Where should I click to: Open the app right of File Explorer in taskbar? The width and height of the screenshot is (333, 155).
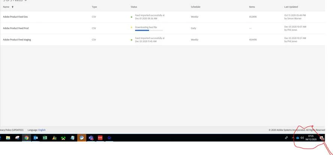click(x=17, y=138)
